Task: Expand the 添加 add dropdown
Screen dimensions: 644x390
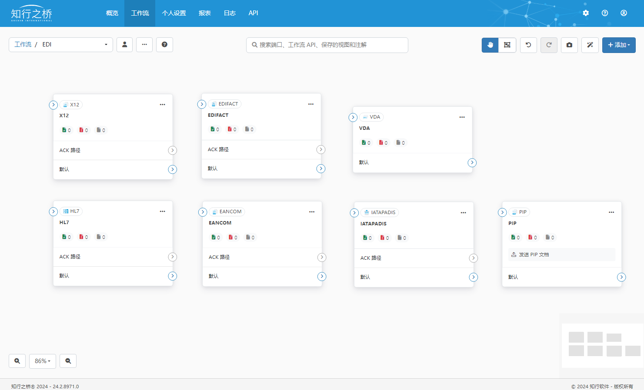Action: (619, 45)
